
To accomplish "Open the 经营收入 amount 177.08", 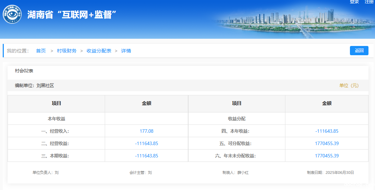I will (146, 131).
